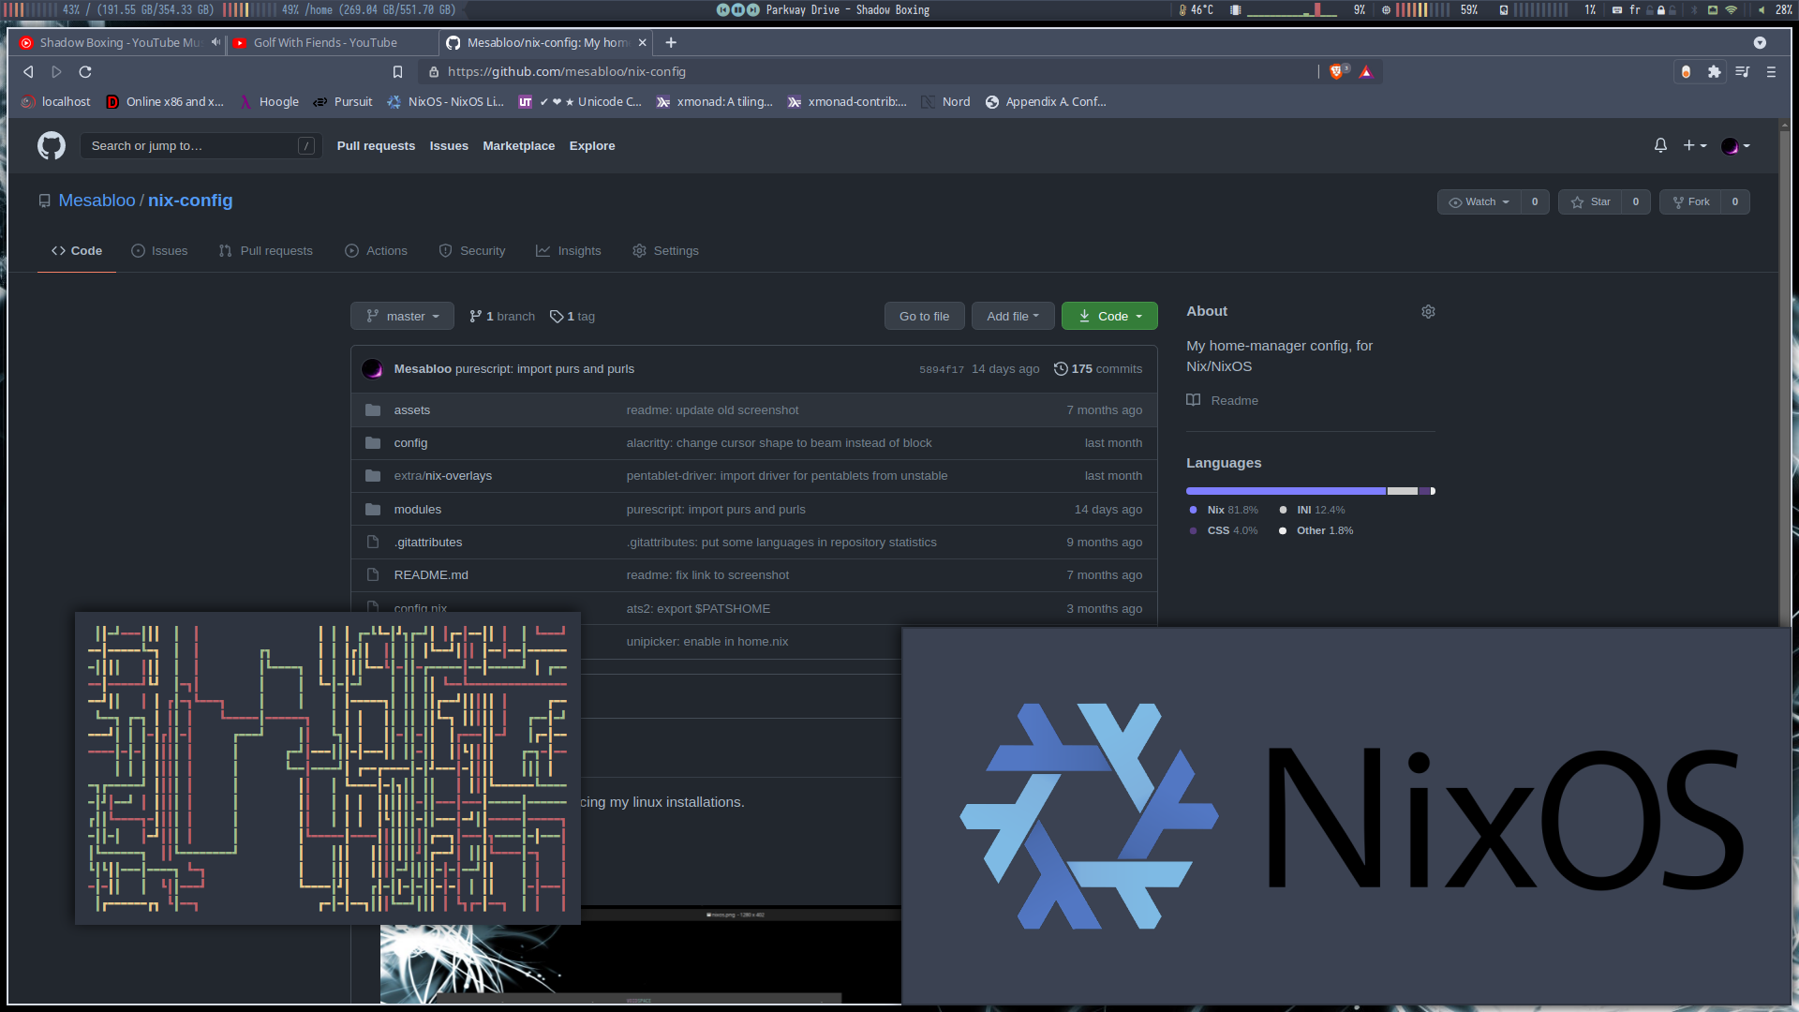Expand the Add file dropdown
The width and height of the screenshot is (1799, 1012).
point(1012,317)
